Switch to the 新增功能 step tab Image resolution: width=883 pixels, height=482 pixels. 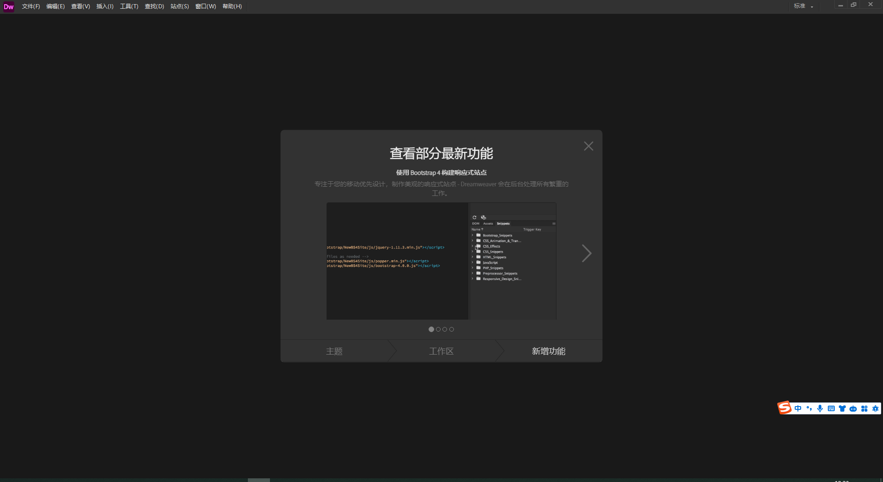coord(549,351)
